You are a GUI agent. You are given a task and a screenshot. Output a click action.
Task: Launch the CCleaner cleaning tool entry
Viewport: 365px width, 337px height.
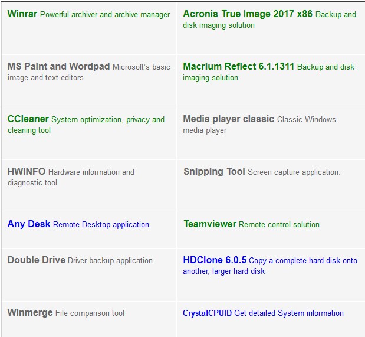pos(86,124)
